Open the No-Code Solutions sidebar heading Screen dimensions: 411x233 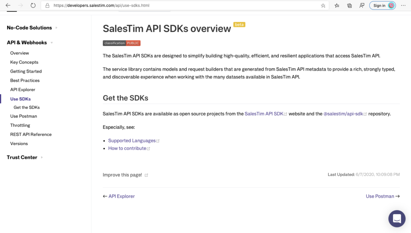point(29,28)
